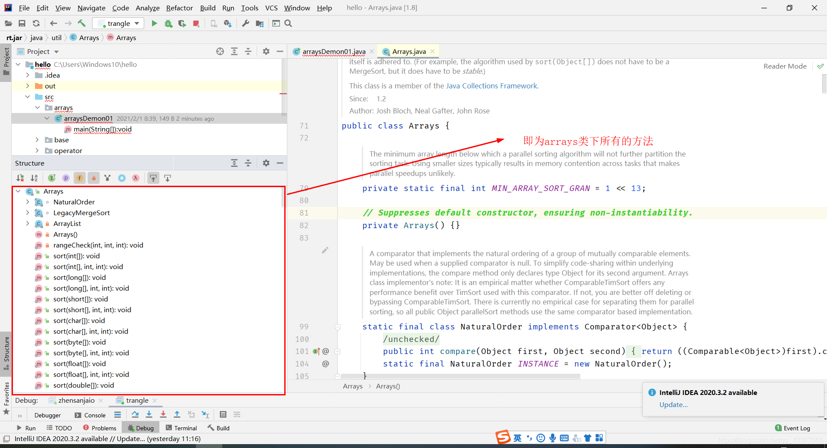
Task: Expand the operator package
Action: pyautogui.click(x=37, y=150)
